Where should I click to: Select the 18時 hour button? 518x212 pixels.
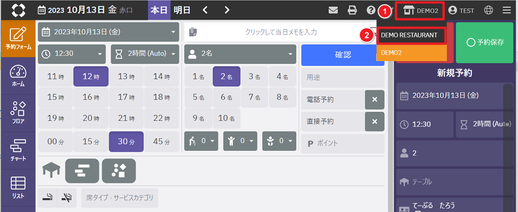[x=161, y=97]
